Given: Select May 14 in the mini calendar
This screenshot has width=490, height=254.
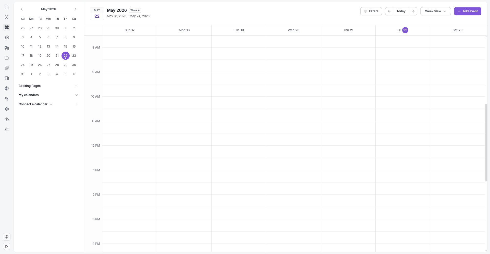Looking at the screenshot, I should click(57, 47).
